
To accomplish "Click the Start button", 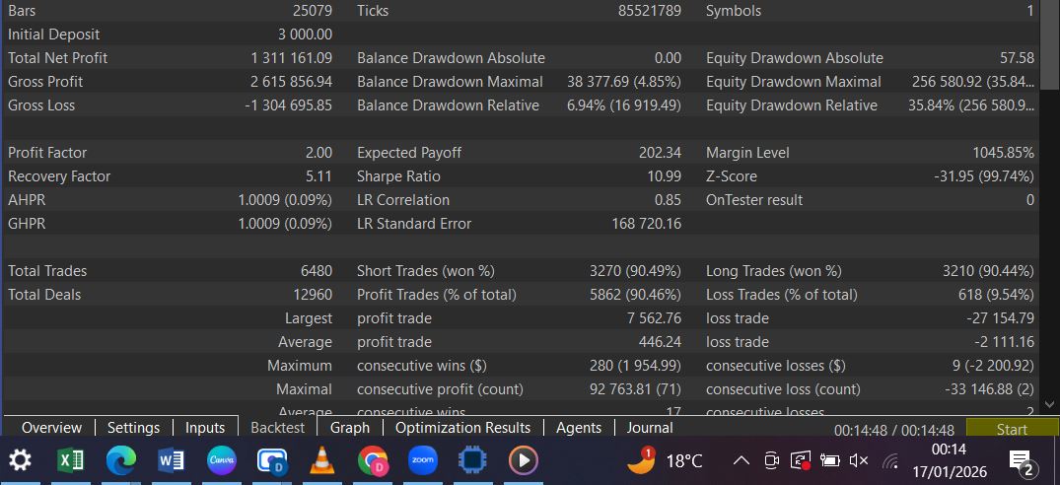I will [x=1012, y=430].
